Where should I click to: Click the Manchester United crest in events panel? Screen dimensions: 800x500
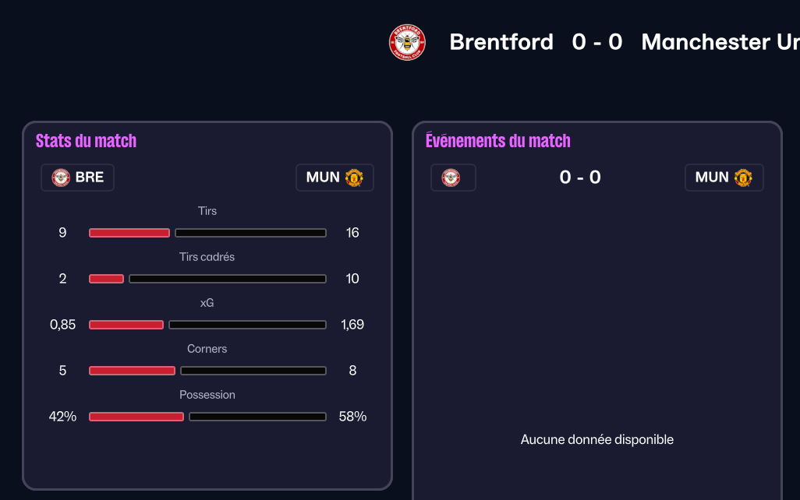tap(743, 178)
